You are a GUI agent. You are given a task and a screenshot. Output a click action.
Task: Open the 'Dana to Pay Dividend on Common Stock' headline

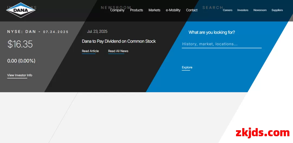pos(119,41)
